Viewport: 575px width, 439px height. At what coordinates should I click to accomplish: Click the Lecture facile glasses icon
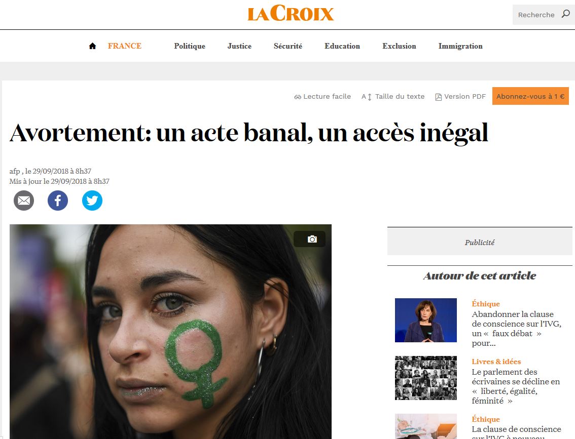pos(298,97)
